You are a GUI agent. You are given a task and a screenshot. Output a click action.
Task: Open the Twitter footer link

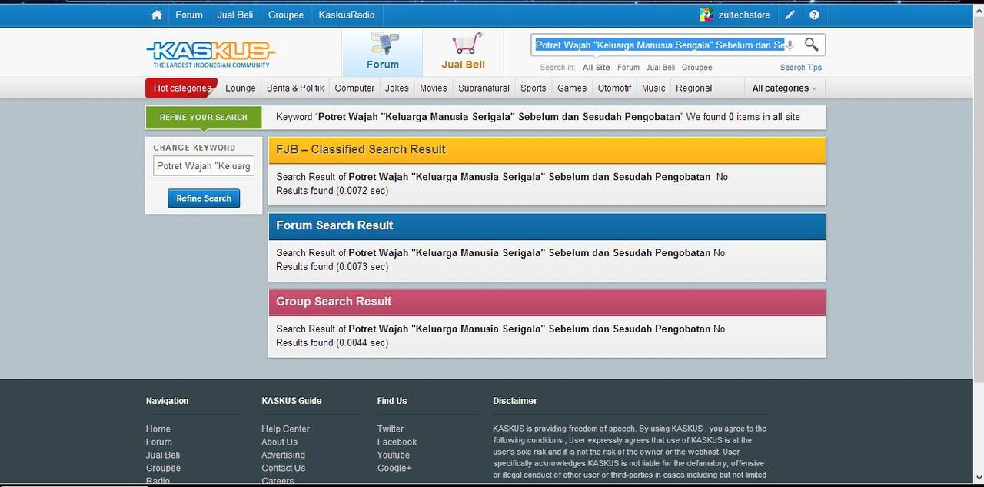click(391, 429)
